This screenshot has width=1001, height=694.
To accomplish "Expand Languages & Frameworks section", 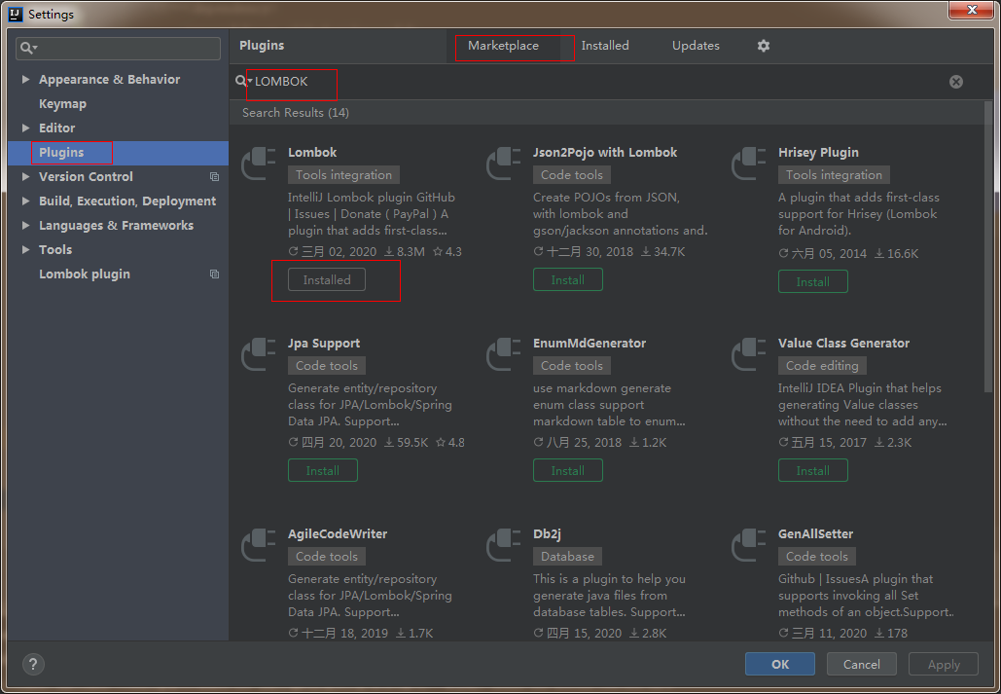I will coord(26,225).
